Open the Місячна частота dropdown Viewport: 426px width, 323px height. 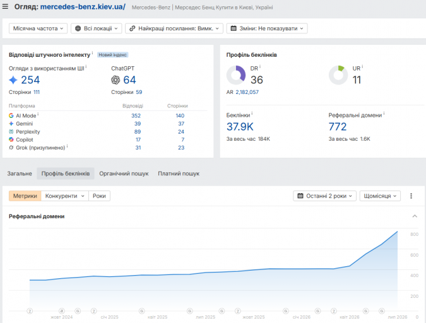(38, 28)
